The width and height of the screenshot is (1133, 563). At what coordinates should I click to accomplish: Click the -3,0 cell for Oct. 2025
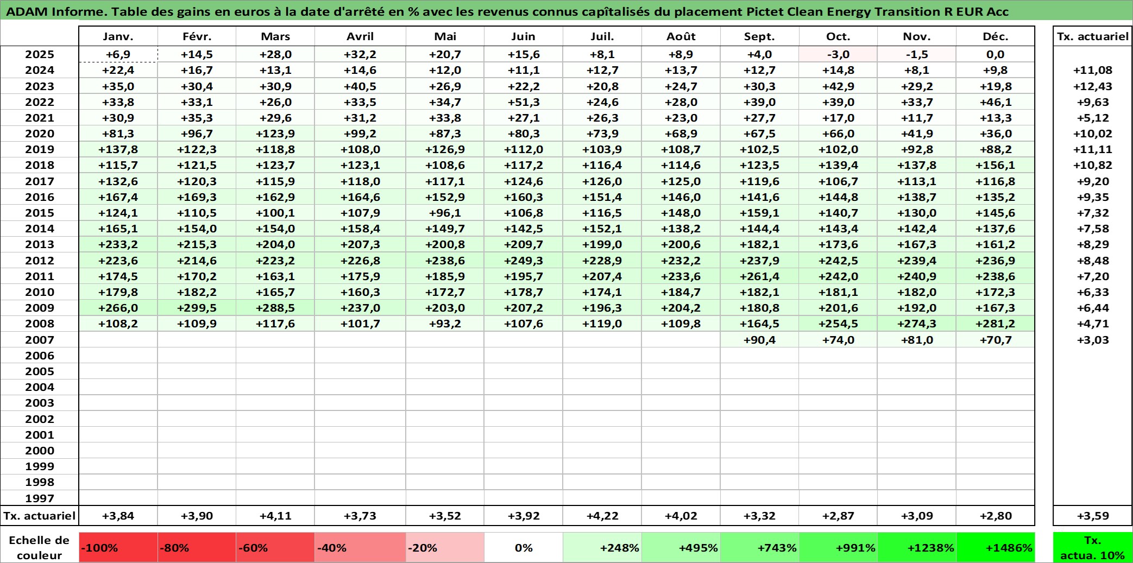click(x=838, y=54)
